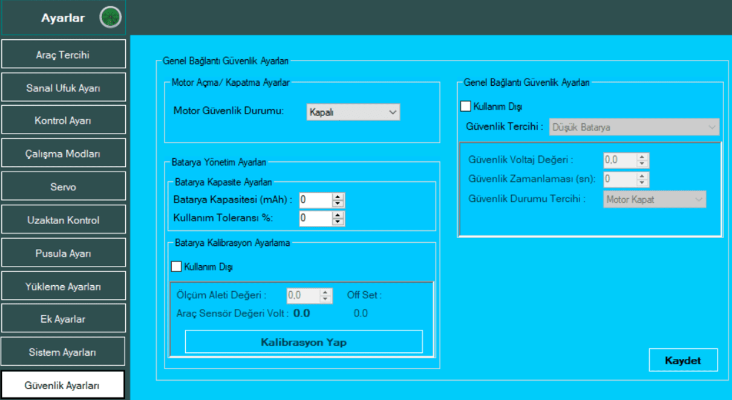Viewport: 732px width, 400px height.
Task: Click the Off Set label
Action: [x=364, y=295]
